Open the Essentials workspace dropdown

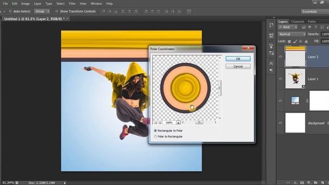[x=315, y=11]
